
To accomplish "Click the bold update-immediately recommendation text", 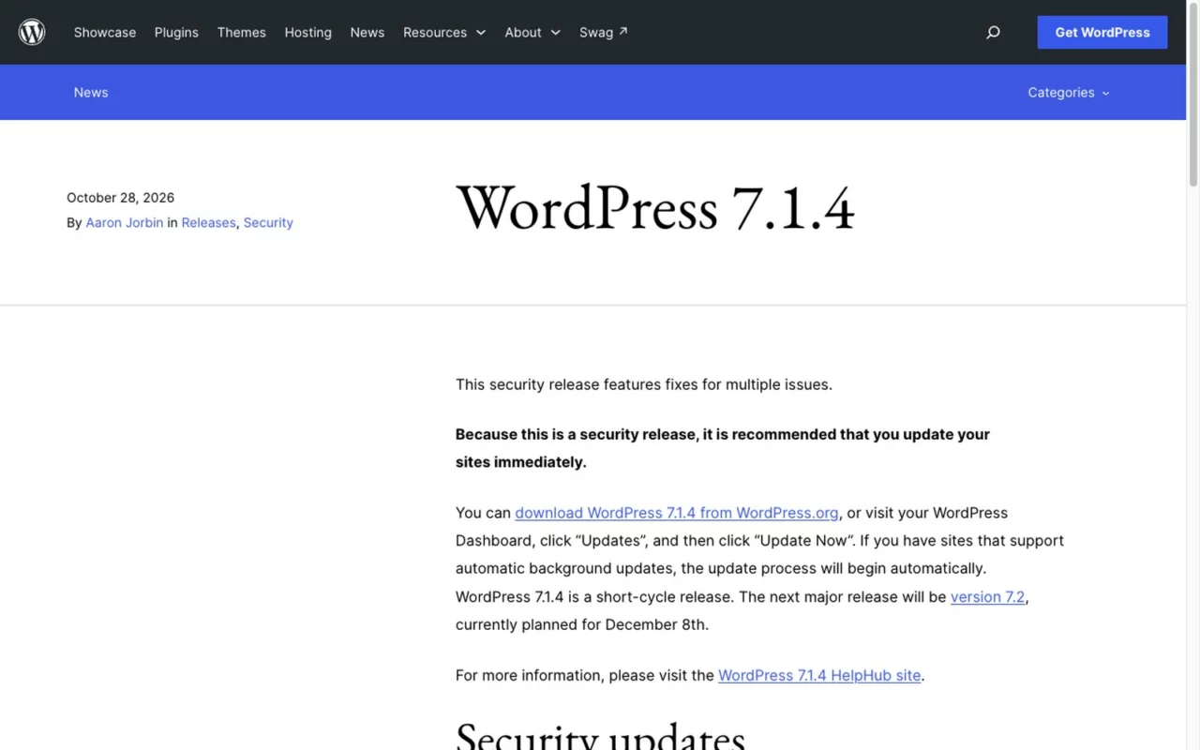I will click(723, 448).
